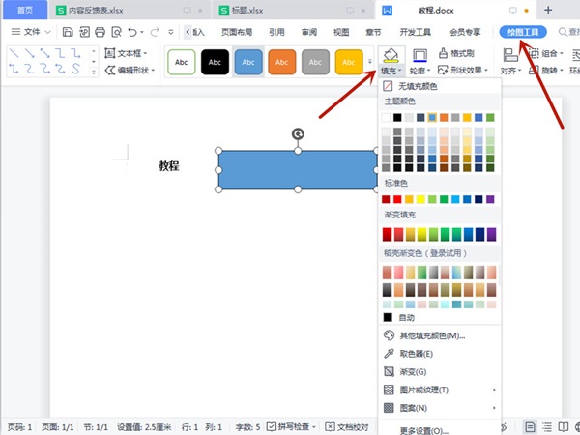This screenshot has height=435, width=580.
Task: Open the Drawing Tools (绘图工具) tab
Action: [x=523, y=32]
